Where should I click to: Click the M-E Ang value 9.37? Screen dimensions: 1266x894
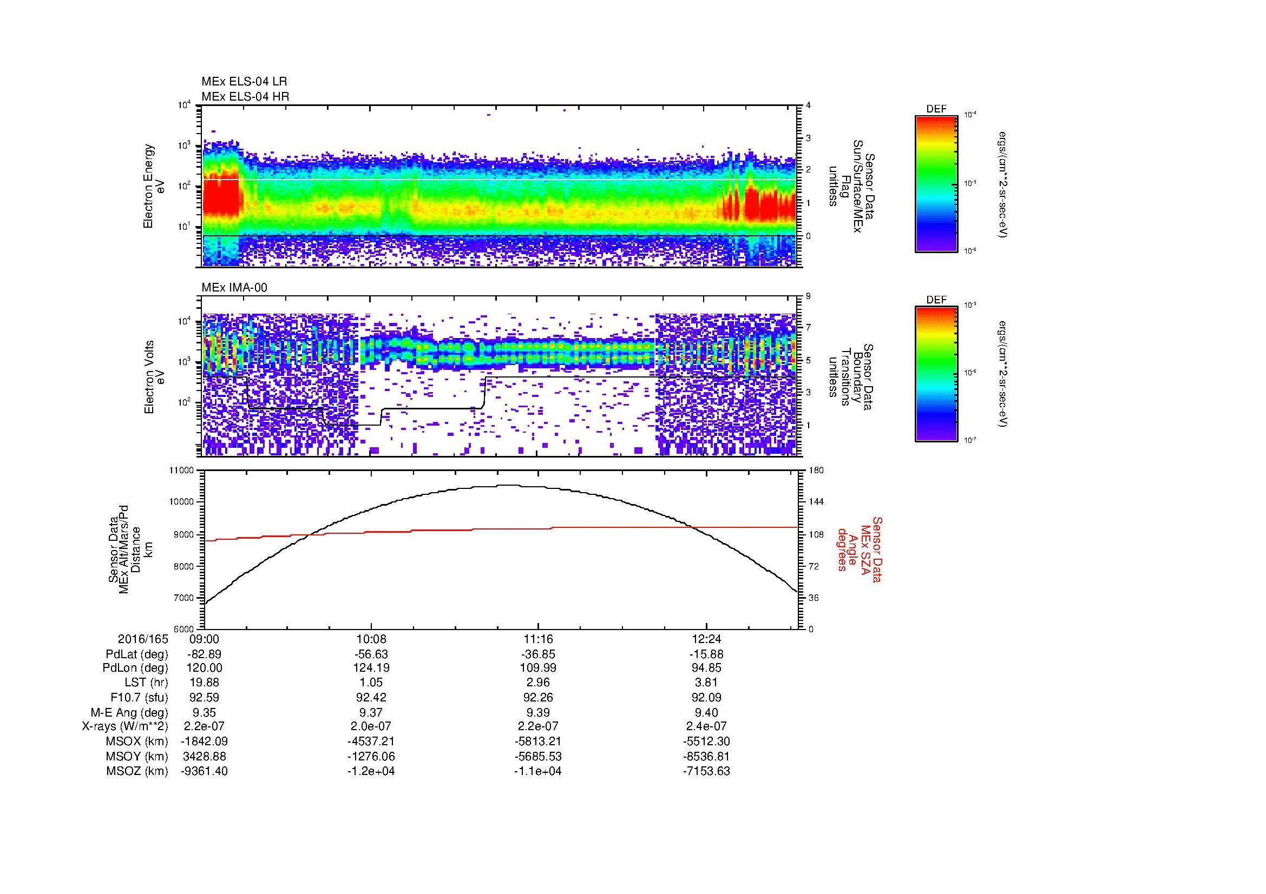[371, 713]
